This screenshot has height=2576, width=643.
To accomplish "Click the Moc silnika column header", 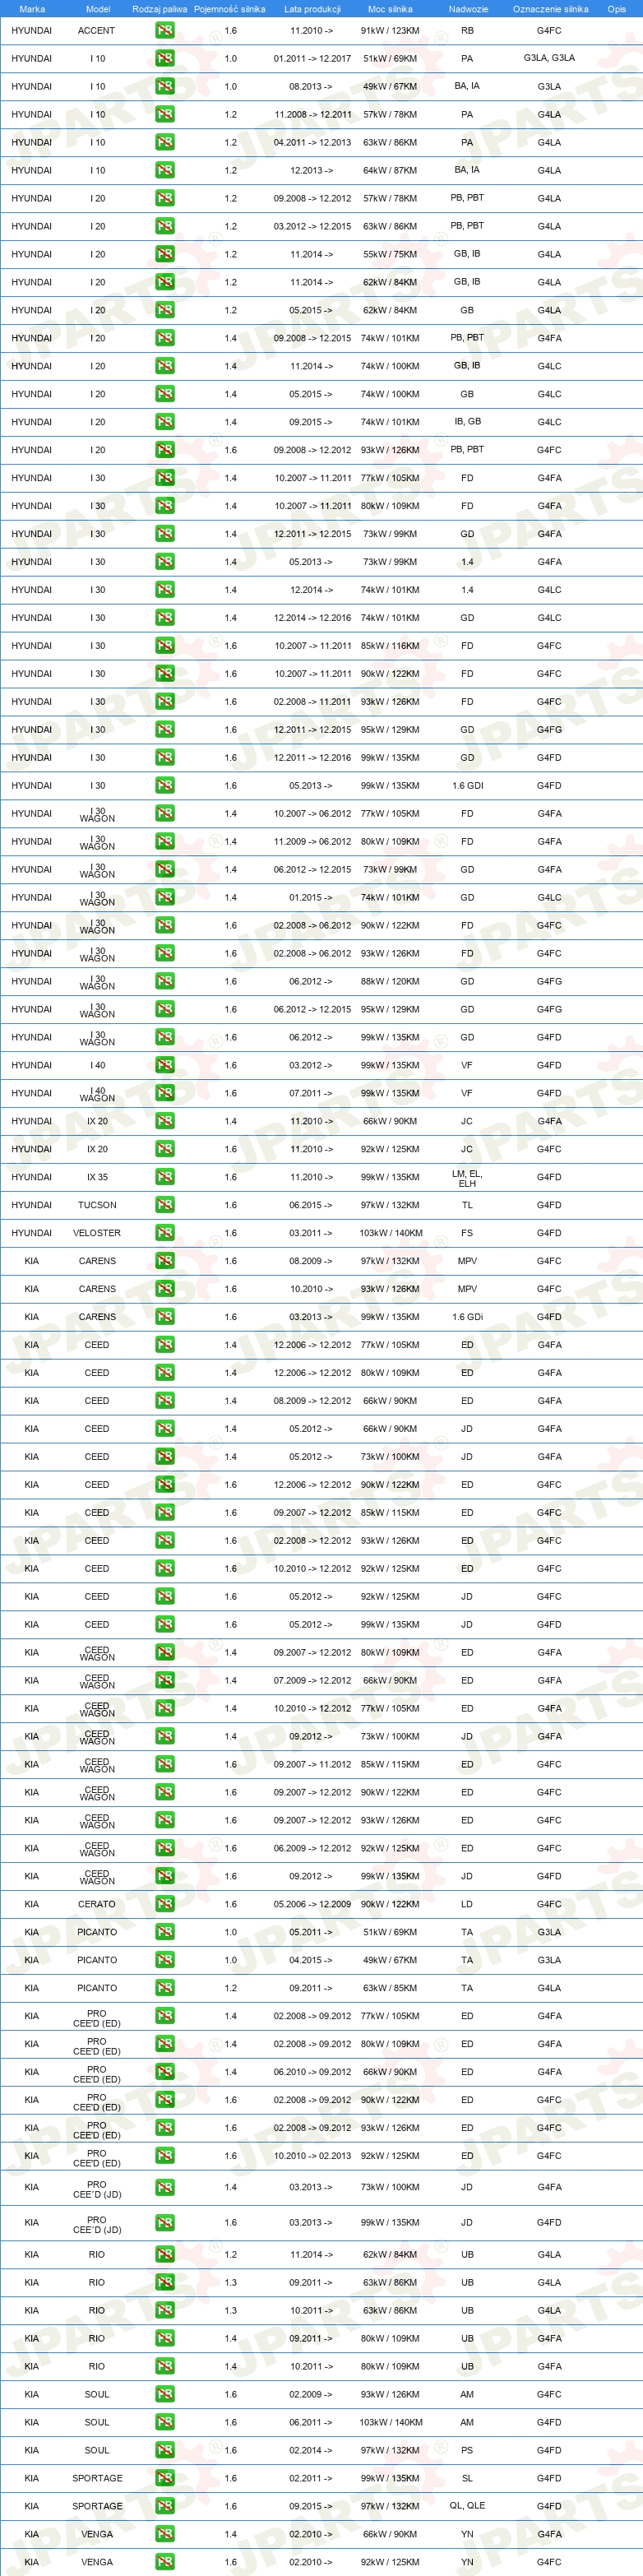I will 390,9.
